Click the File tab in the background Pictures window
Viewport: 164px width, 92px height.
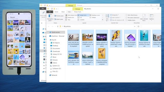point(43,8)
